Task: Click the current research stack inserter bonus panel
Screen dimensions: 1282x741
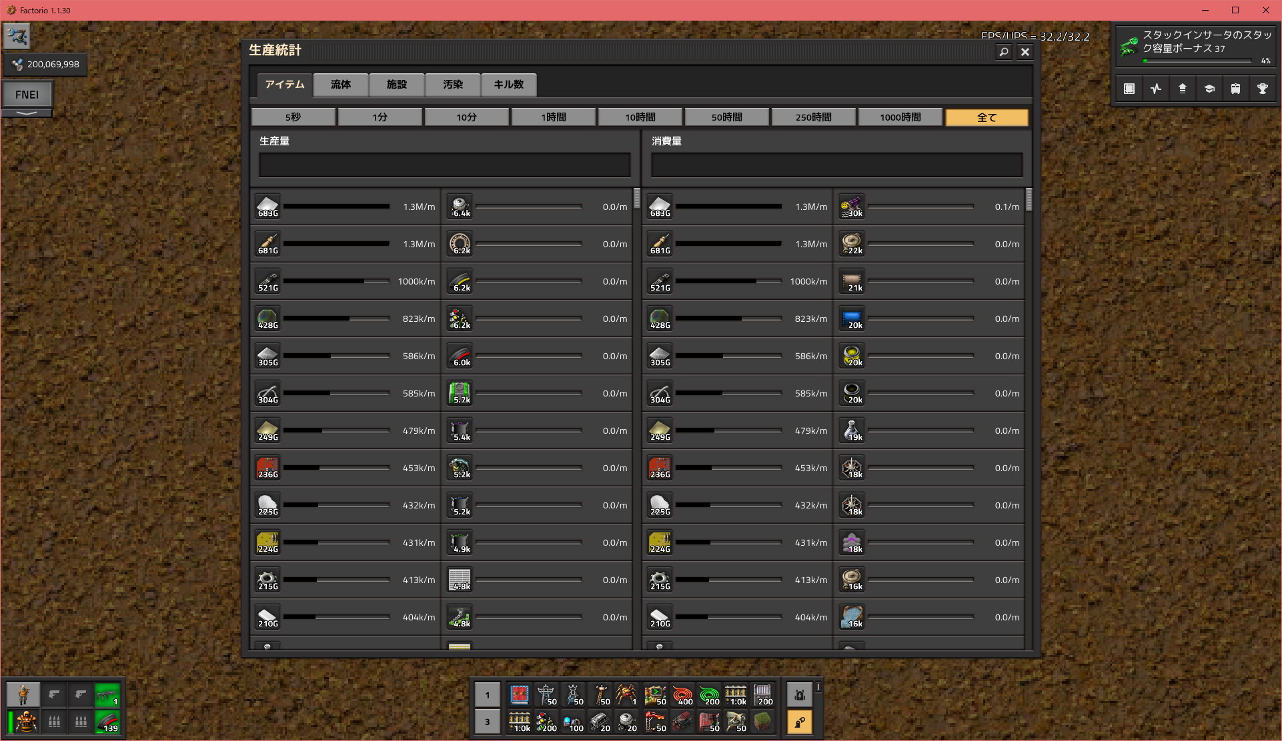Action: point(1195,46)
